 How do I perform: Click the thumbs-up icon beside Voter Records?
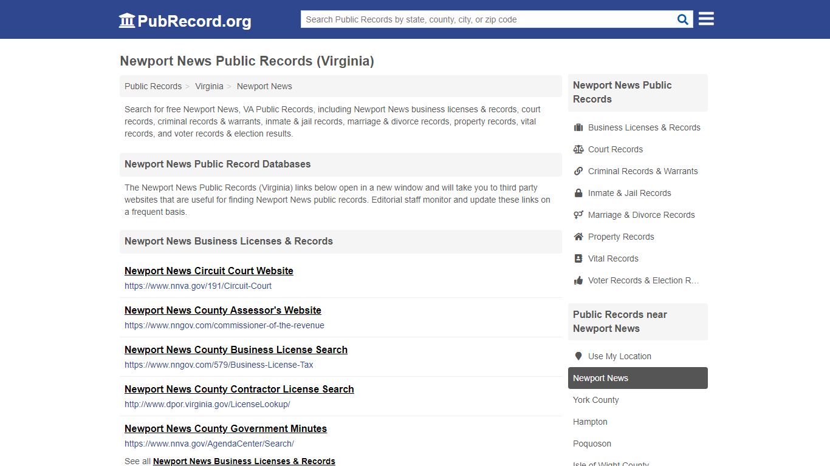pos(578,280)
